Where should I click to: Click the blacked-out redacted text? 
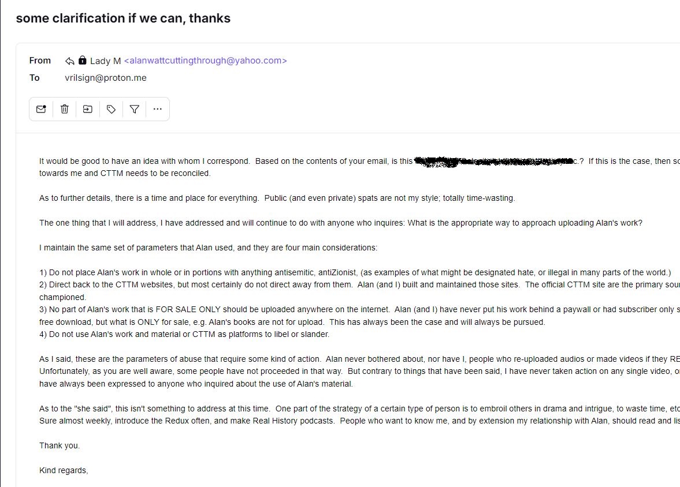click(493, 162)
